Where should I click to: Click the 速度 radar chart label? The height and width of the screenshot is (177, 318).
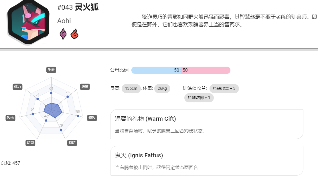pos(85,87)
